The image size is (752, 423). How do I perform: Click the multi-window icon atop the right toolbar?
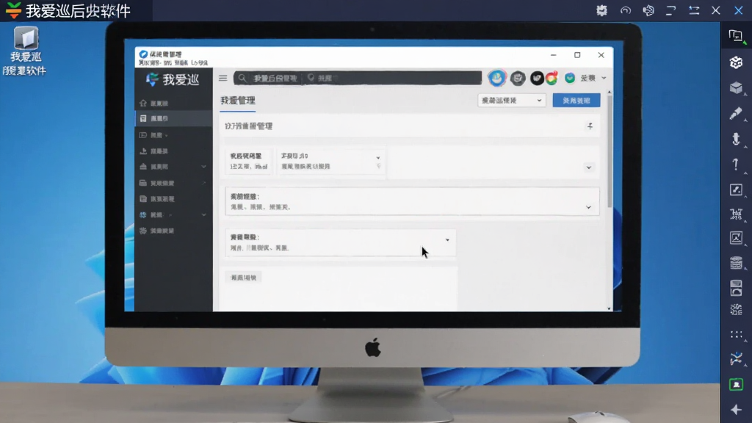(735, 36)
